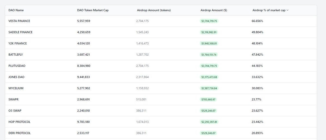Image resolution: width=326 pixels, height=140 pixels.
Task: Click DERI PROTOCOL $529,246.07 badge
Action: coord(208,133)
